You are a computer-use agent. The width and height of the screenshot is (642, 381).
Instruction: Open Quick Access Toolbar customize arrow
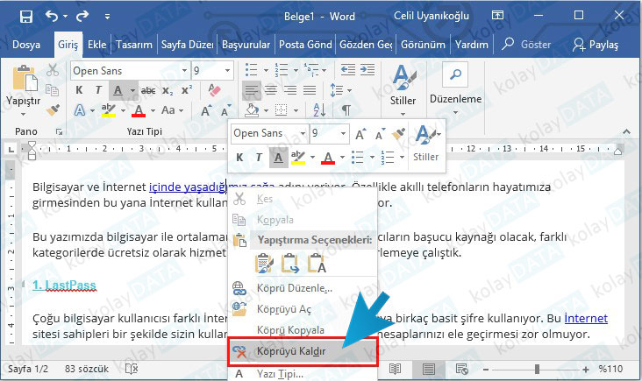coord(107,17)
